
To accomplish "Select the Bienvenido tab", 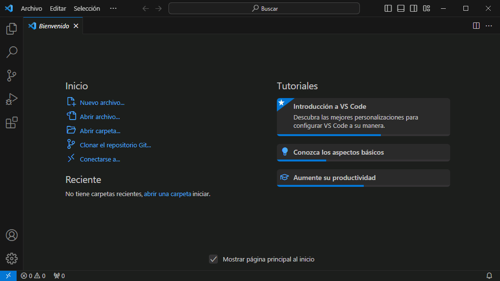I will [x=54, y=26].
